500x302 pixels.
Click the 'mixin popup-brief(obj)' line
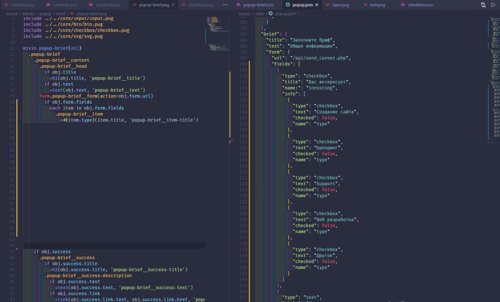pos(52,48)
